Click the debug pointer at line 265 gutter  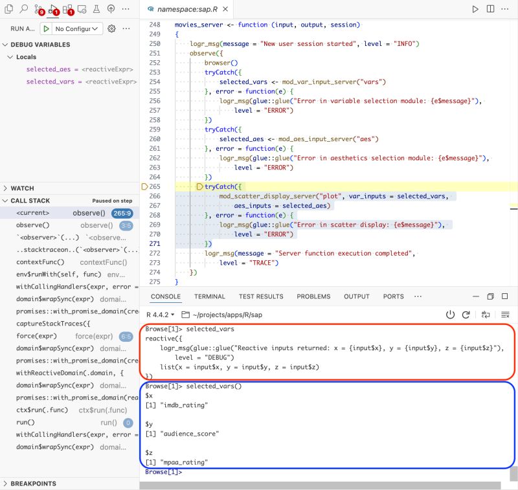[x=144, y=186]
